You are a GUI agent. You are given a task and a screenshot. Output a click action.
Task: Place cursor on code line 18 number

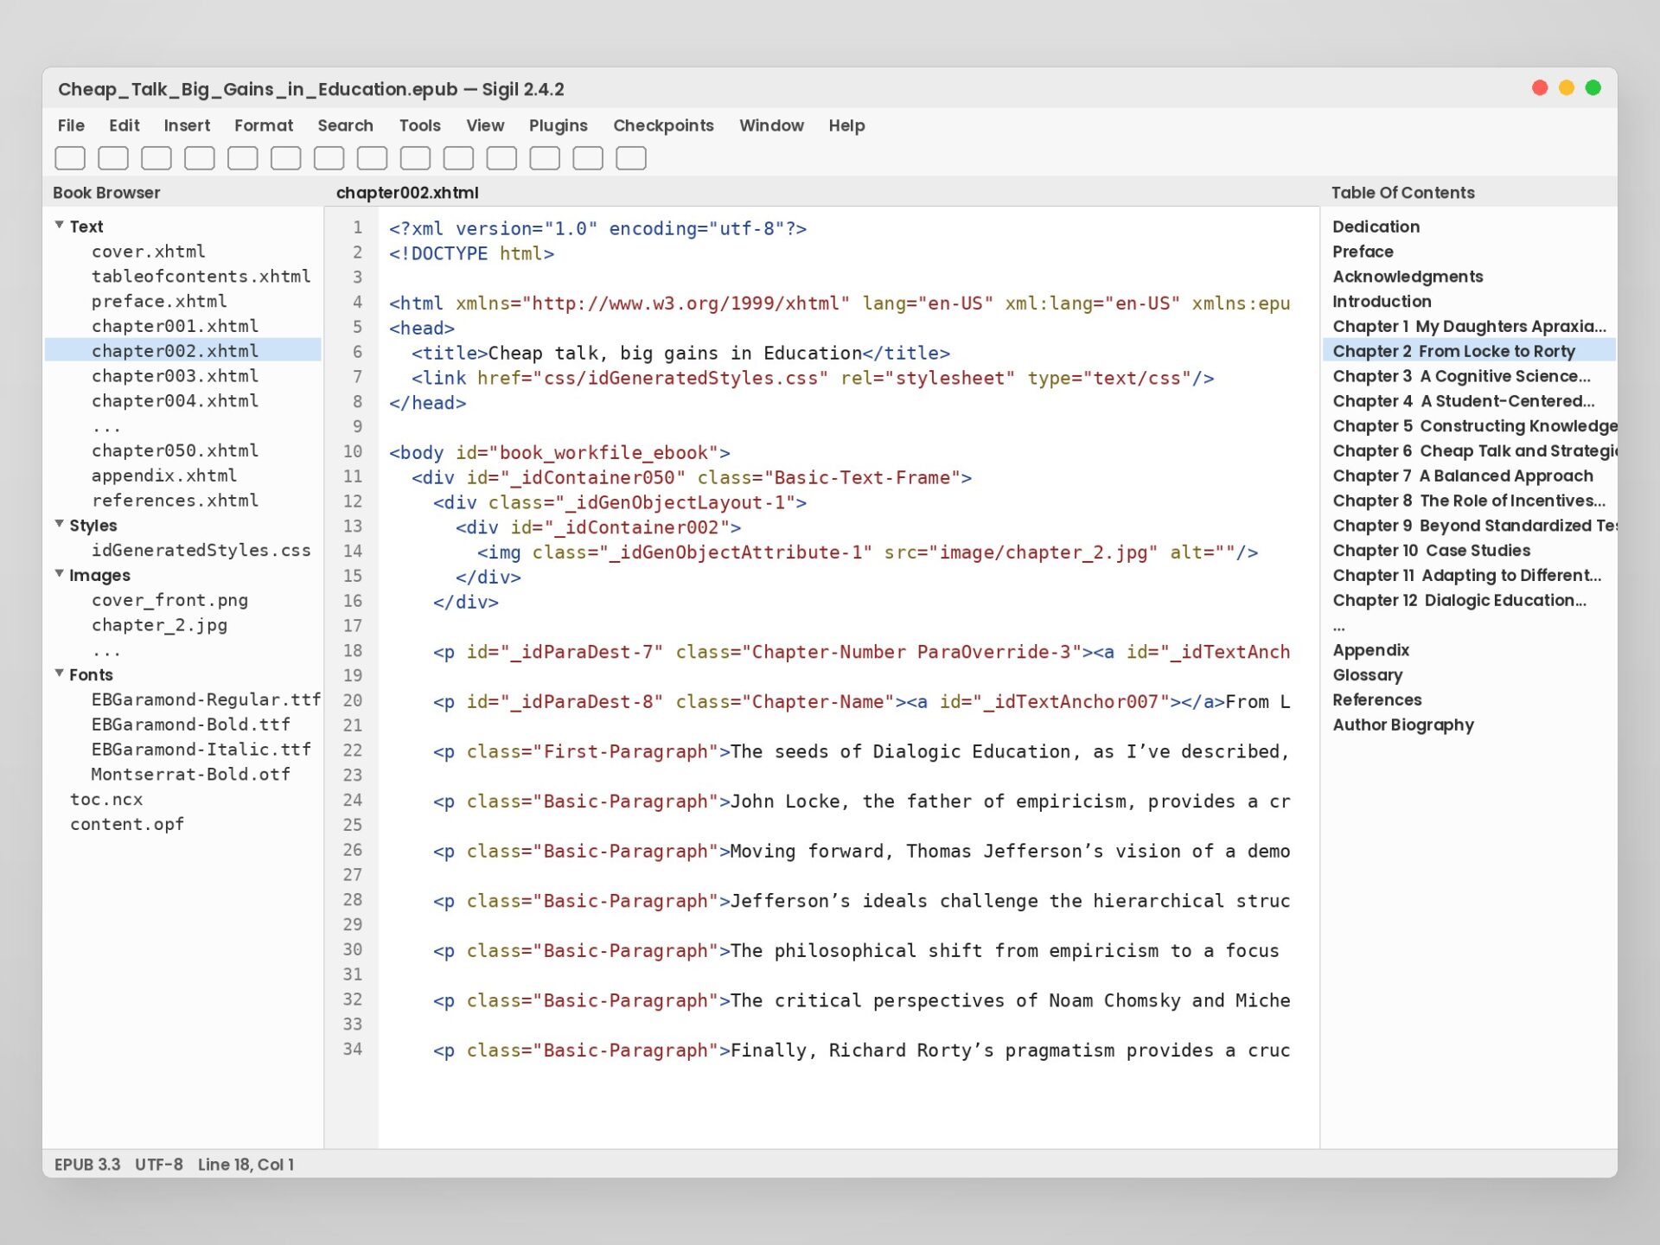(352, 651)
